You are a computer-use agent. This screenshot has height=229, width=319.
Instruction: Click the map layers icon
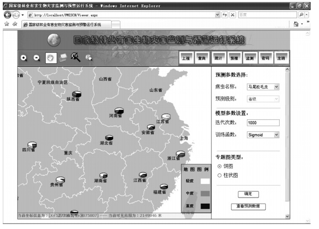tap(63, 58)
